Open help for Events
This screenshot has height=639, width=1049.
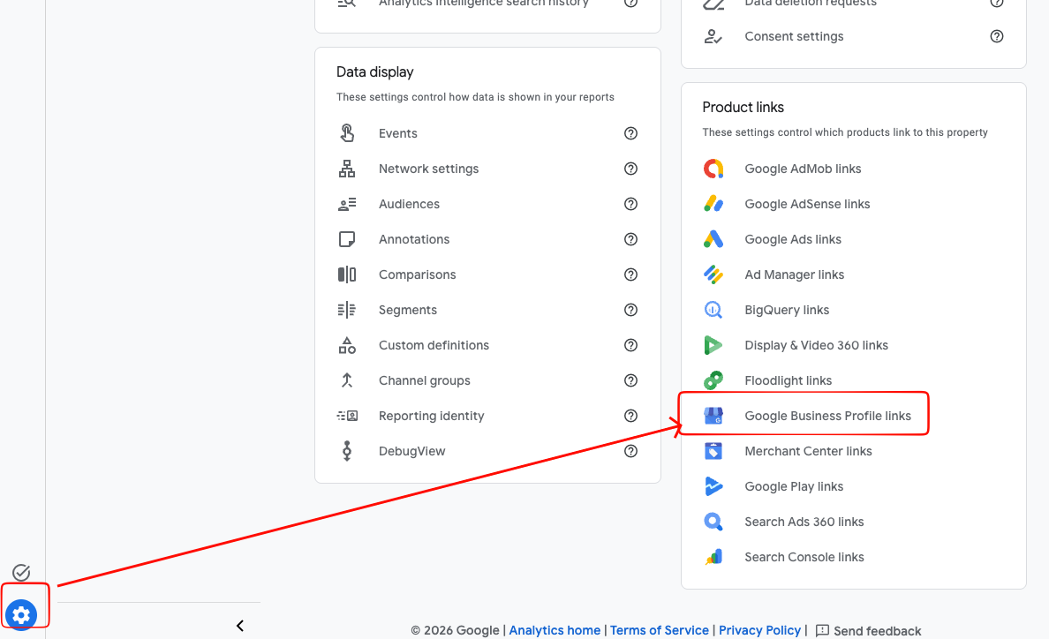point(630,133)
